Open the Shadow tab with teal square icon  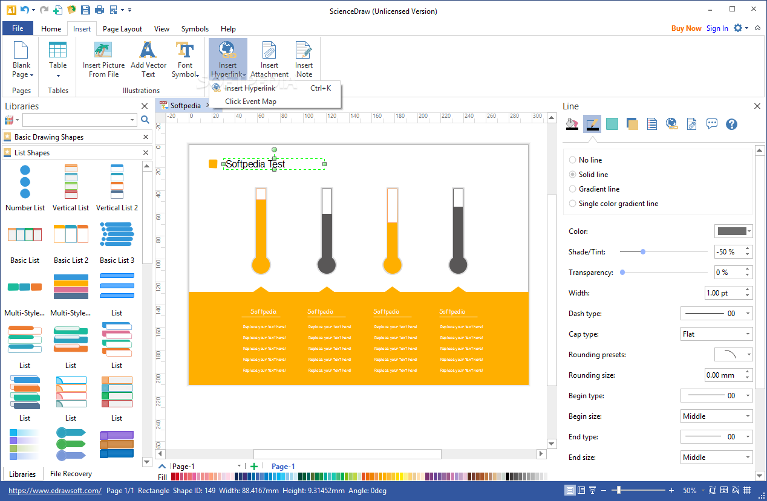612,124
